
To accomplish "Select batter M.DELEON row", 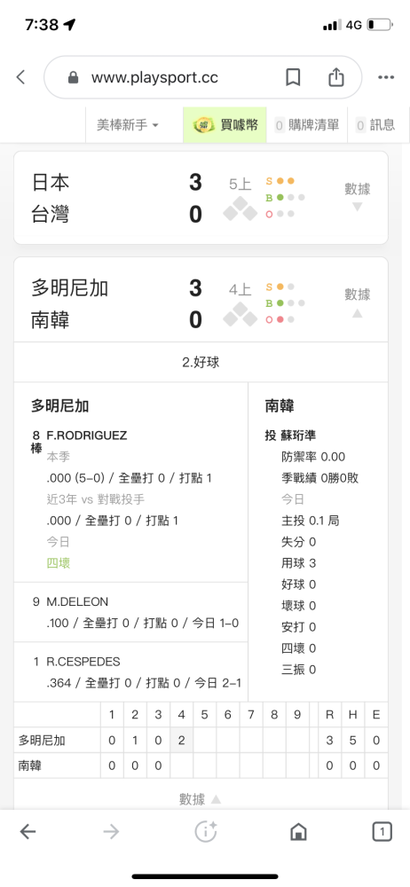I will coord(130,612).
